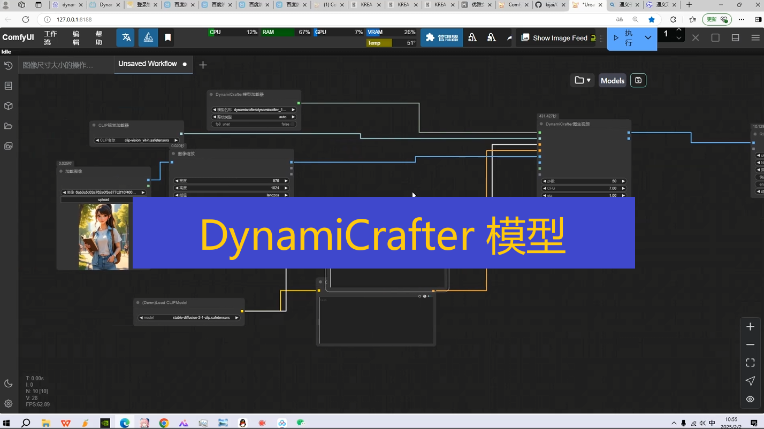764x429 pixels.
Task: Open Chrome from the taskbar
Action: pos(164,423)
